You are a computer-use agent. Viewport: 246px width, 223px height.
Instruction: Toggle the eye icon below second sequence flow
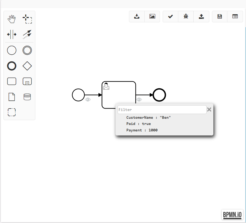point(139,100)
